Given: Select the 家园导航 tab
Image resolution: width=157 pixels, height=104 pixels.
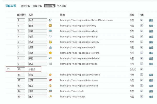Looking at the screenshot, I should [49, 6].
